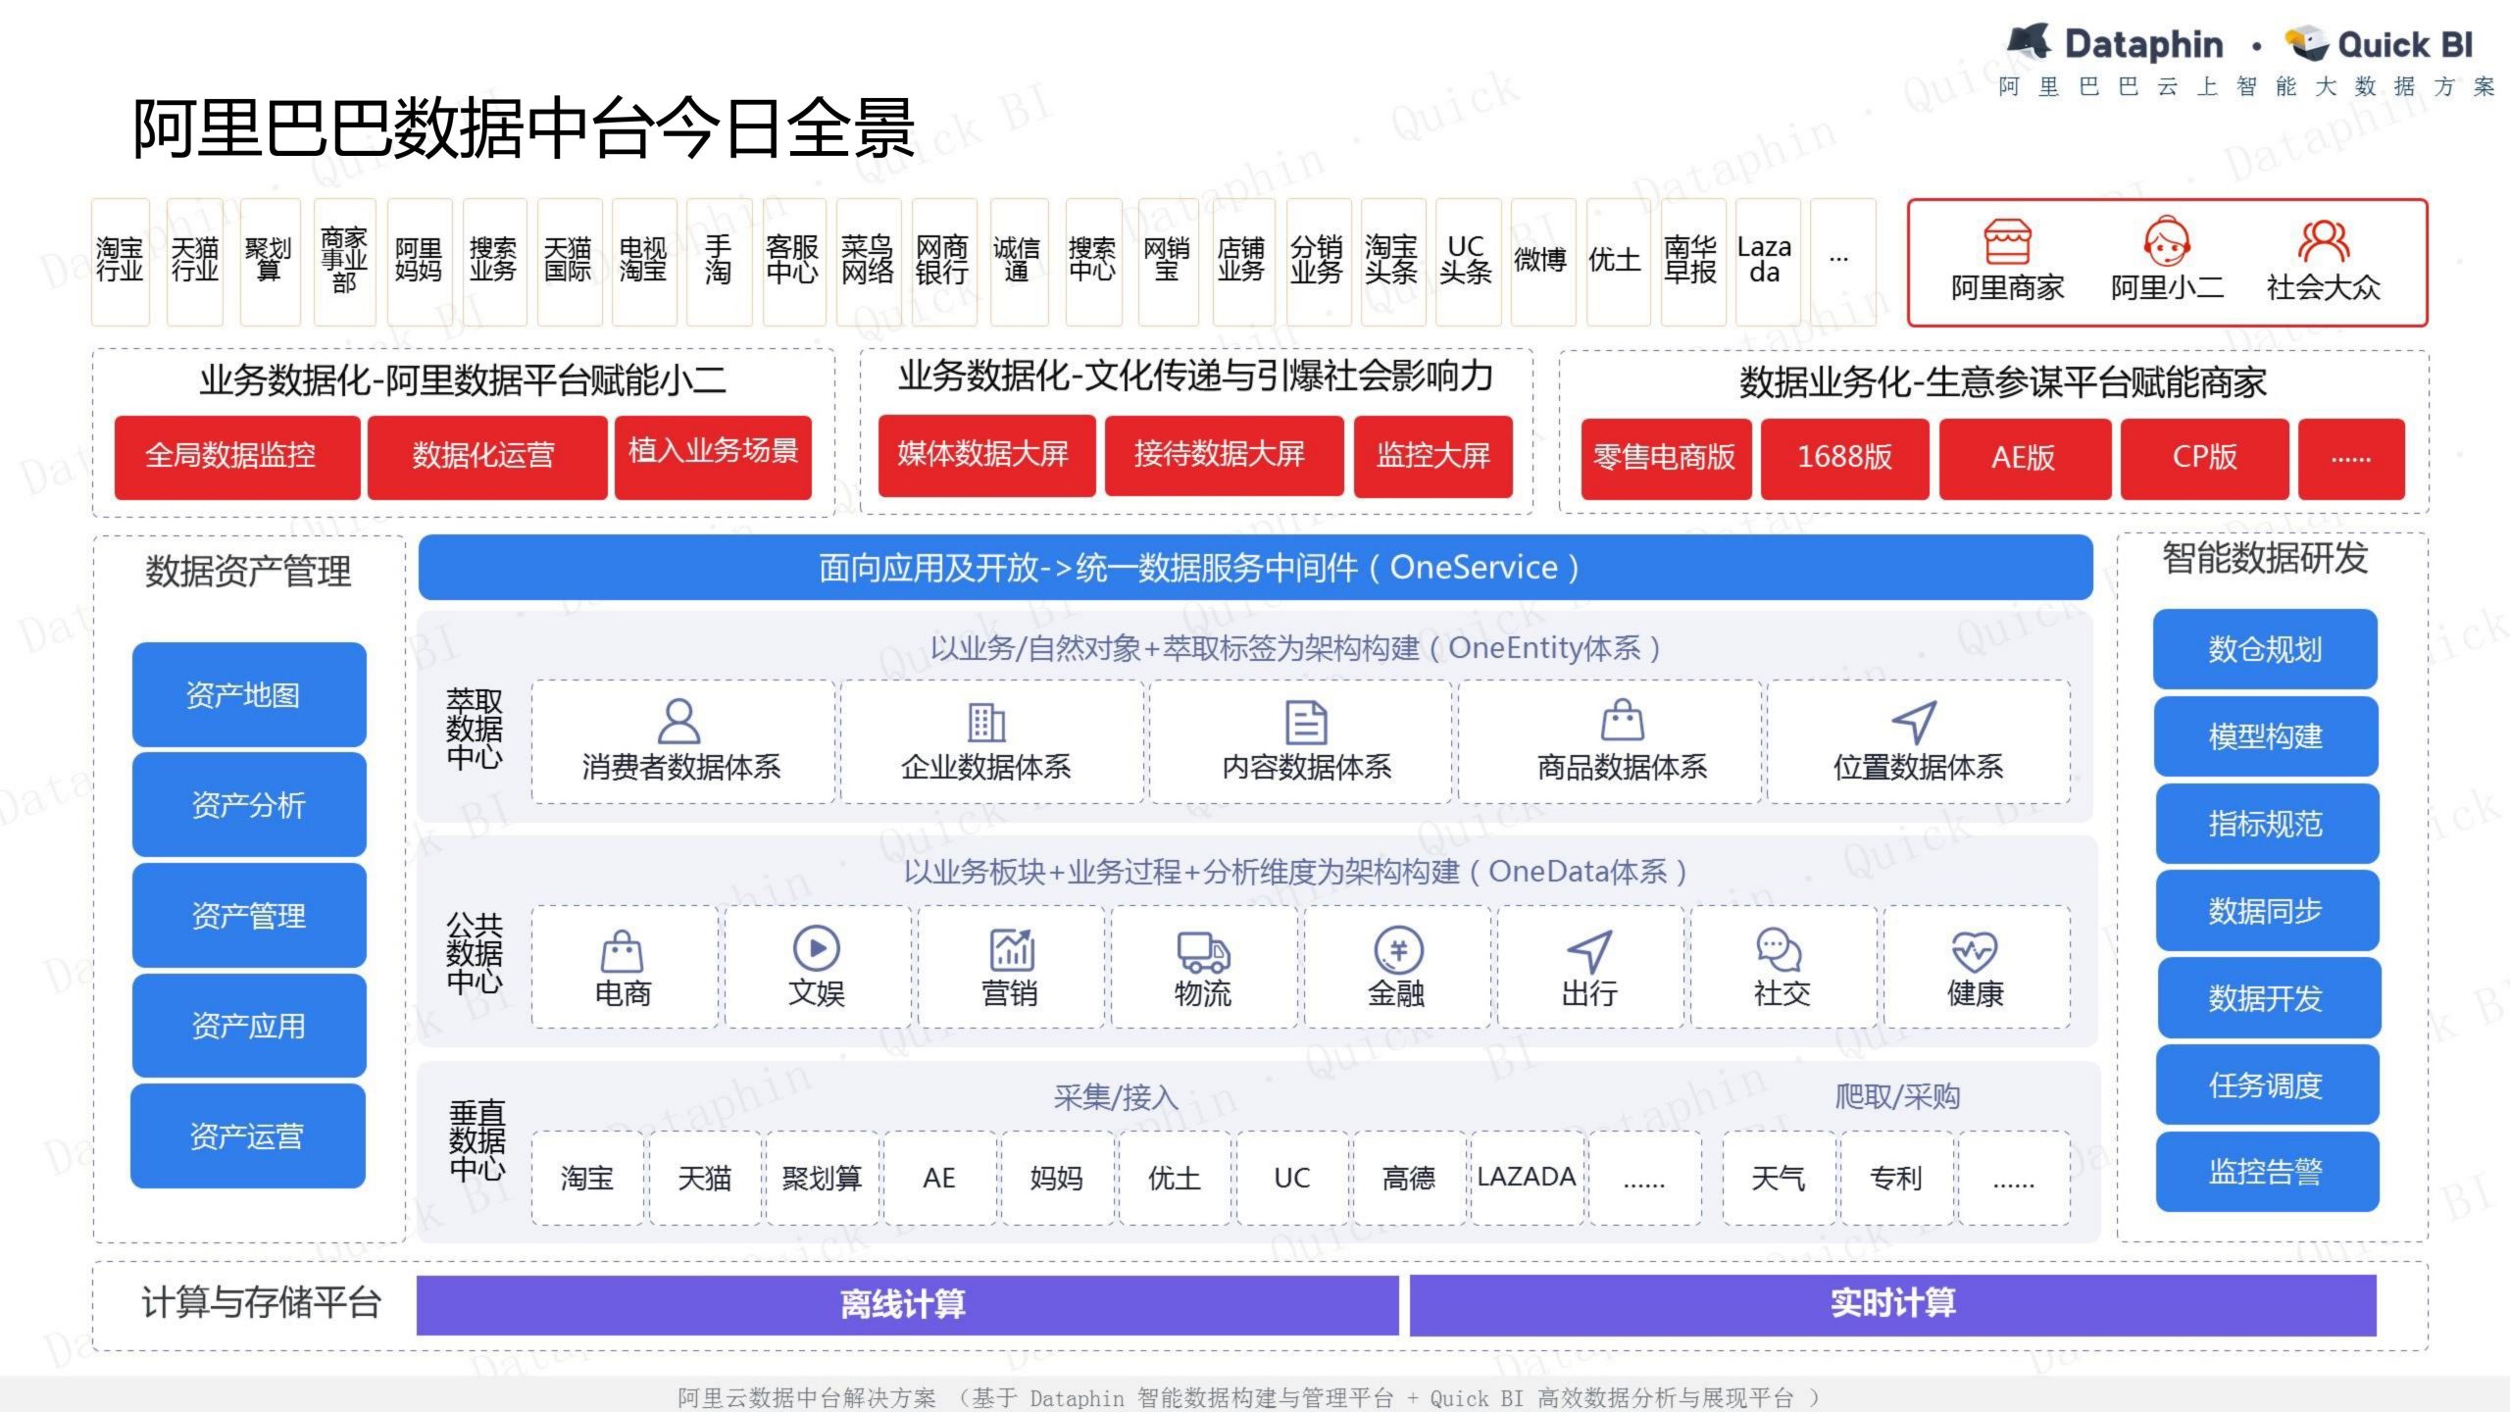Click the 阿里小二 headset person icon
The height and width of the screenshot is (1412, 2510).
(2166, 241)
